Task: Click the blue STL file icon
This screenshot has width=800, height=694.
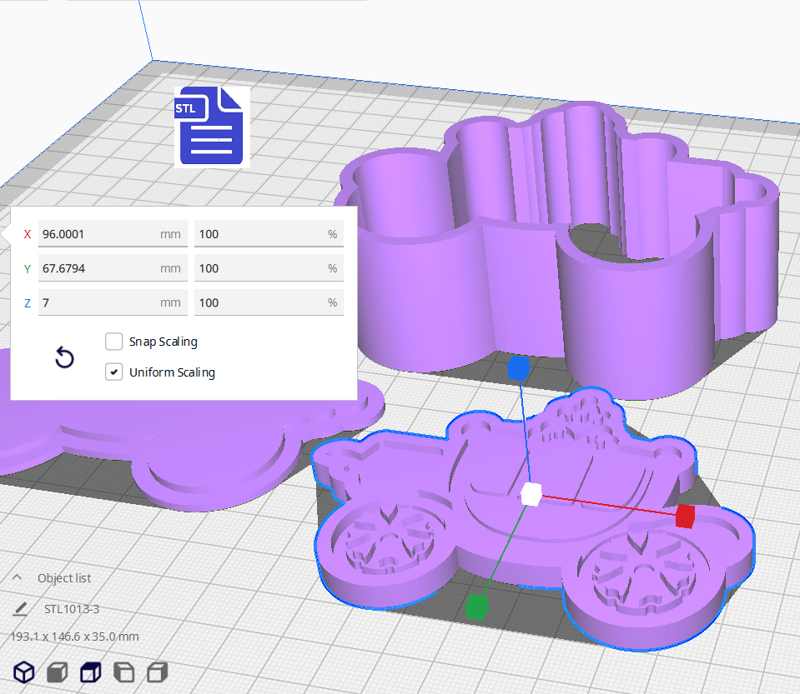Action: click(211, 126)
